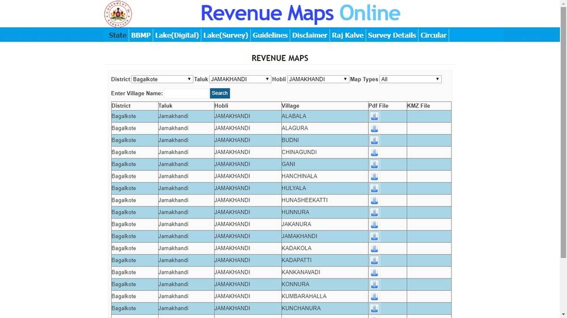Image resolution: width=567 pixels, height=318 pixels.
Task: Get the JAKANURA village PDF file
Action: coord(374,224)
